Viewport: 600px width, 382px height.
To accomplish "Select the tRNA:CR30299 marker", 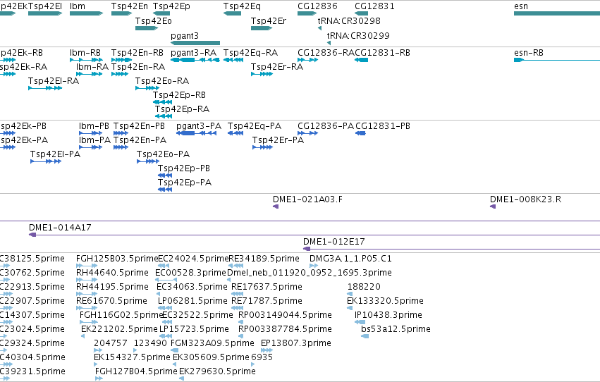I will click(x=329, y=43).
